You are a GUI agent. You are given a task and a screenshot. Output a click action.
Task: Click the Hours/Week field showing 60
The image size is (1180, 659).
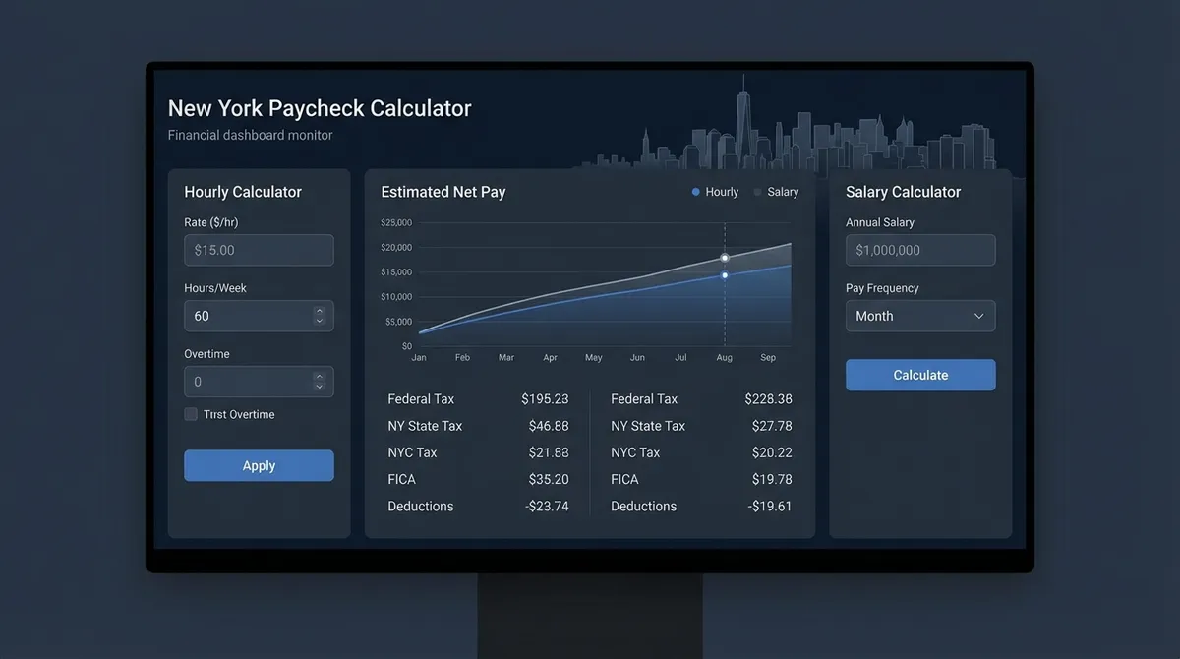click(246, 316)
